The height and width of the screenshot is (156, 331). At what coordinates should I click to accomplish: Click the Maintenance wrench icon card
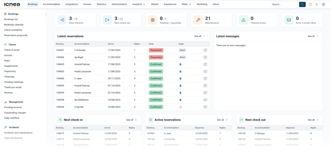click(x=198, y=20)
